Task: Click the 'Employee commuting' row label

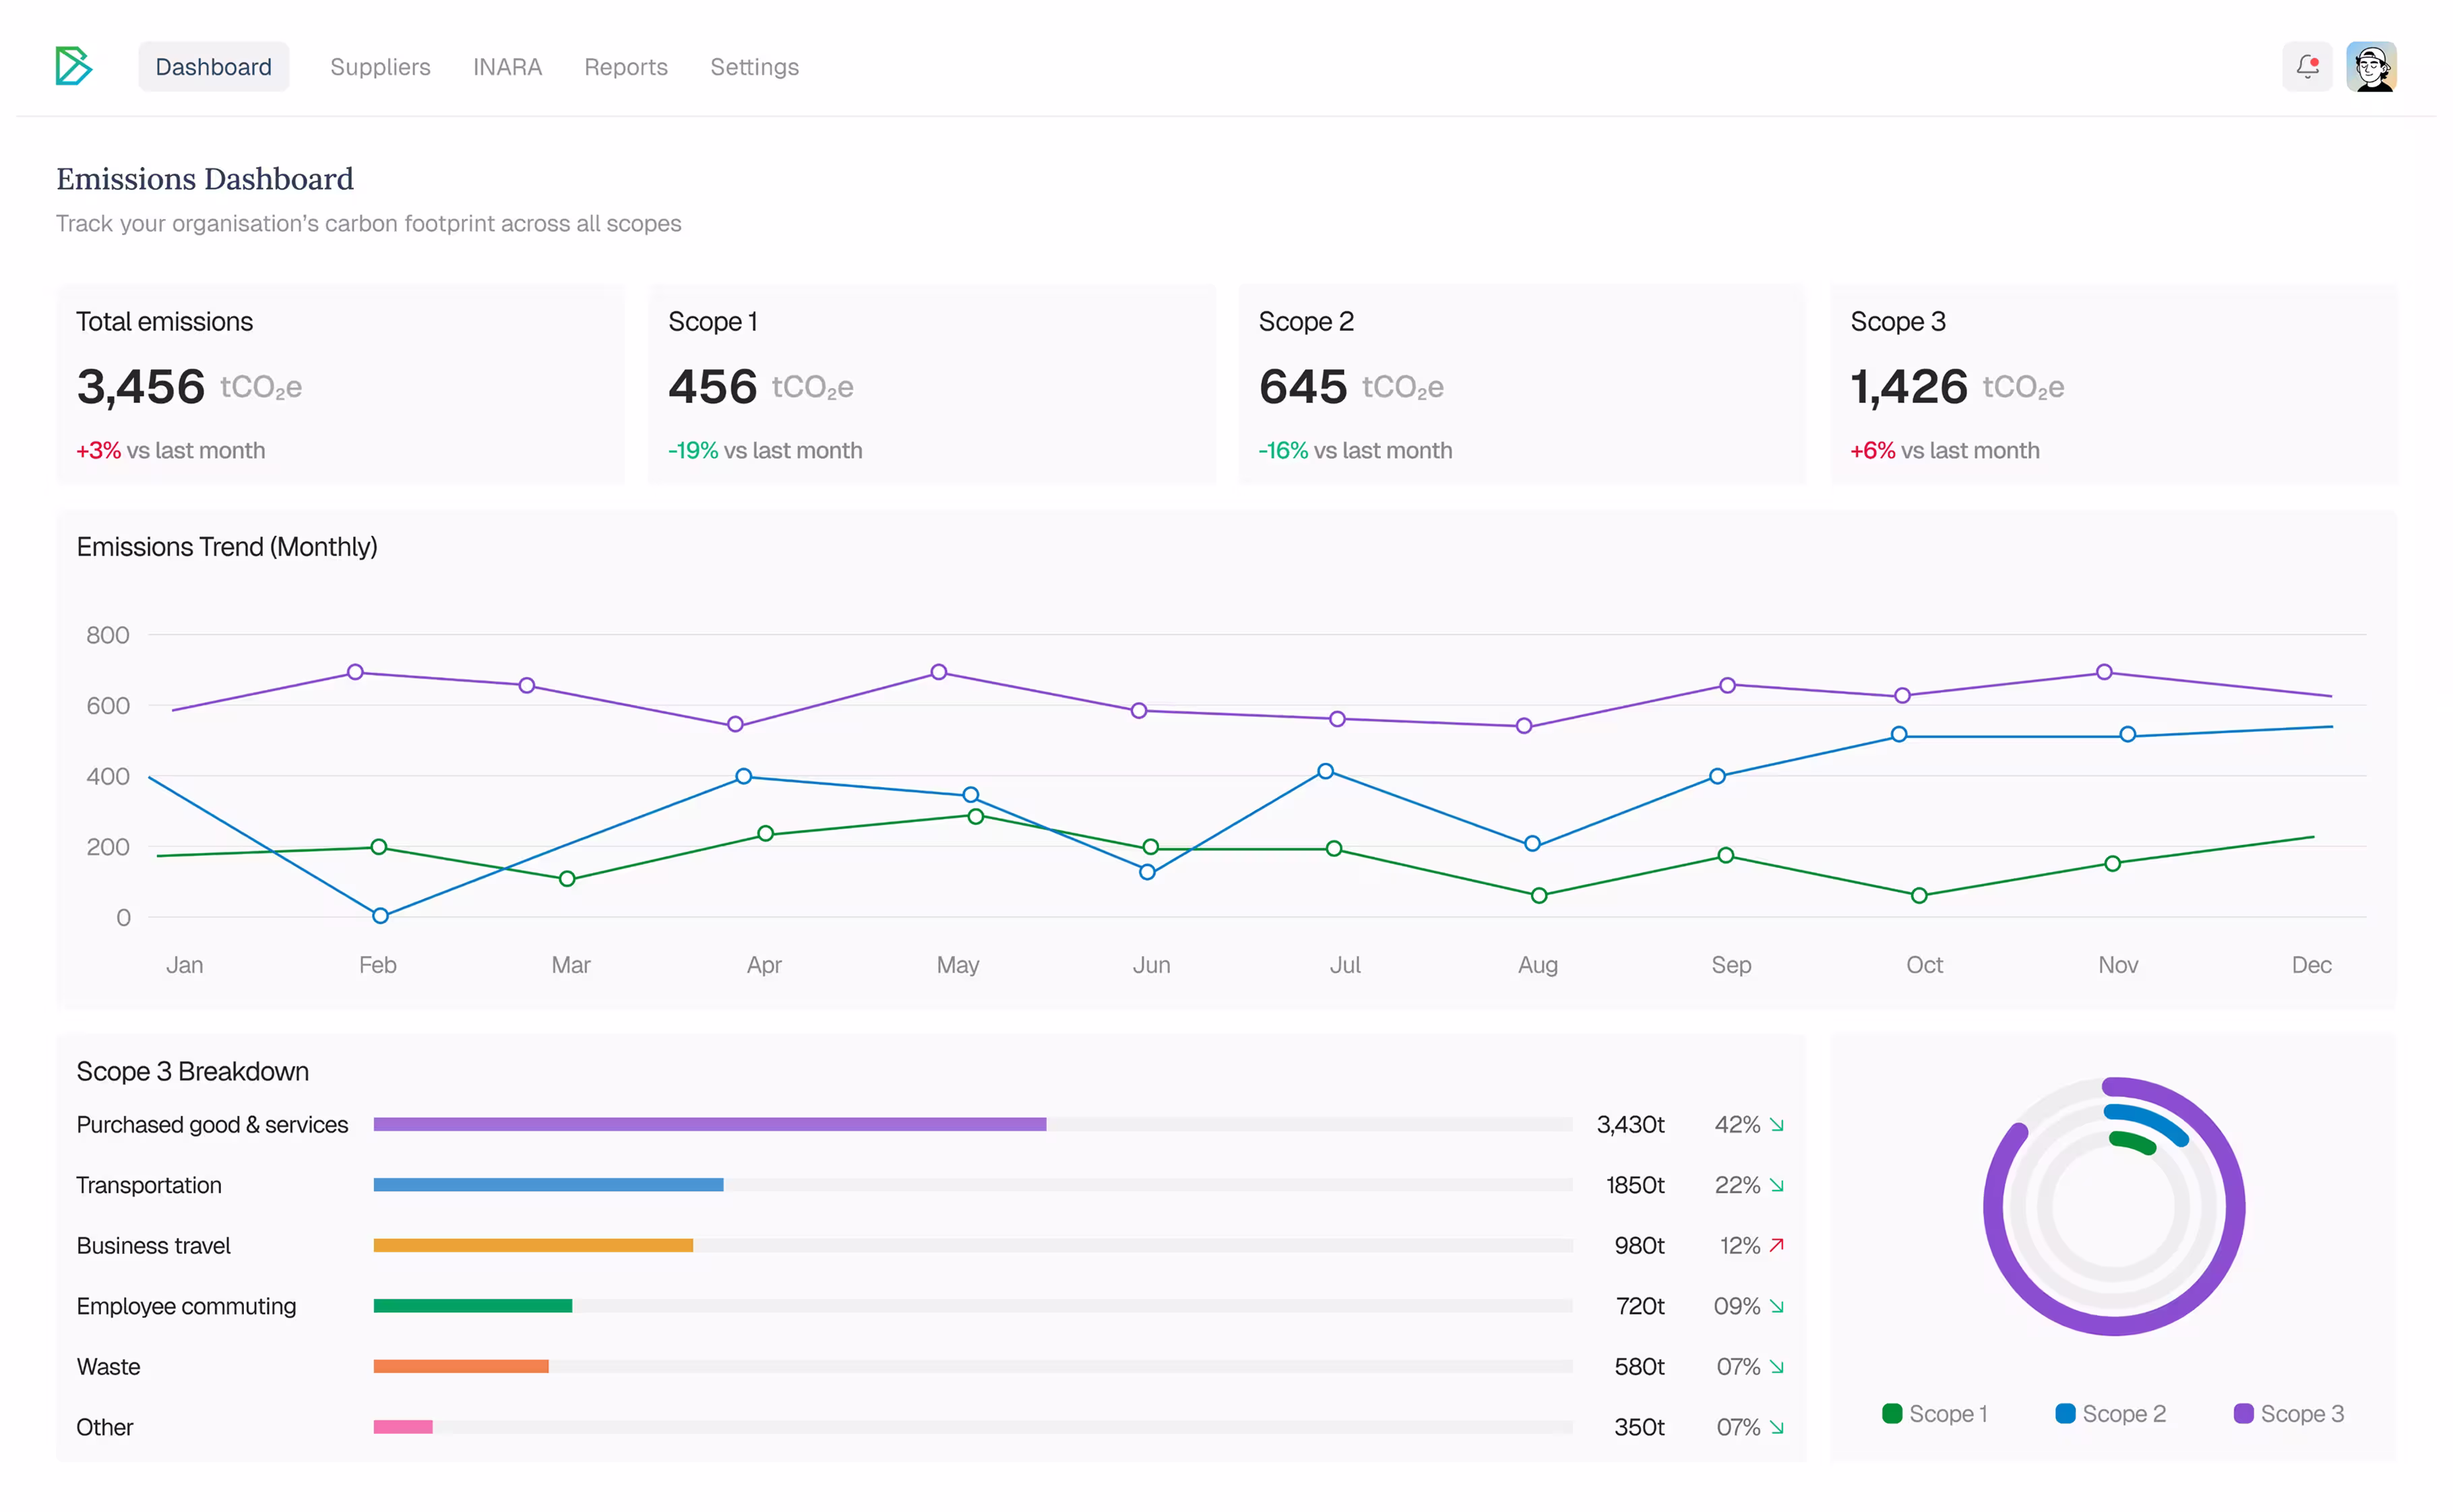Action: pyautogui.click(x=186, y=1306)
